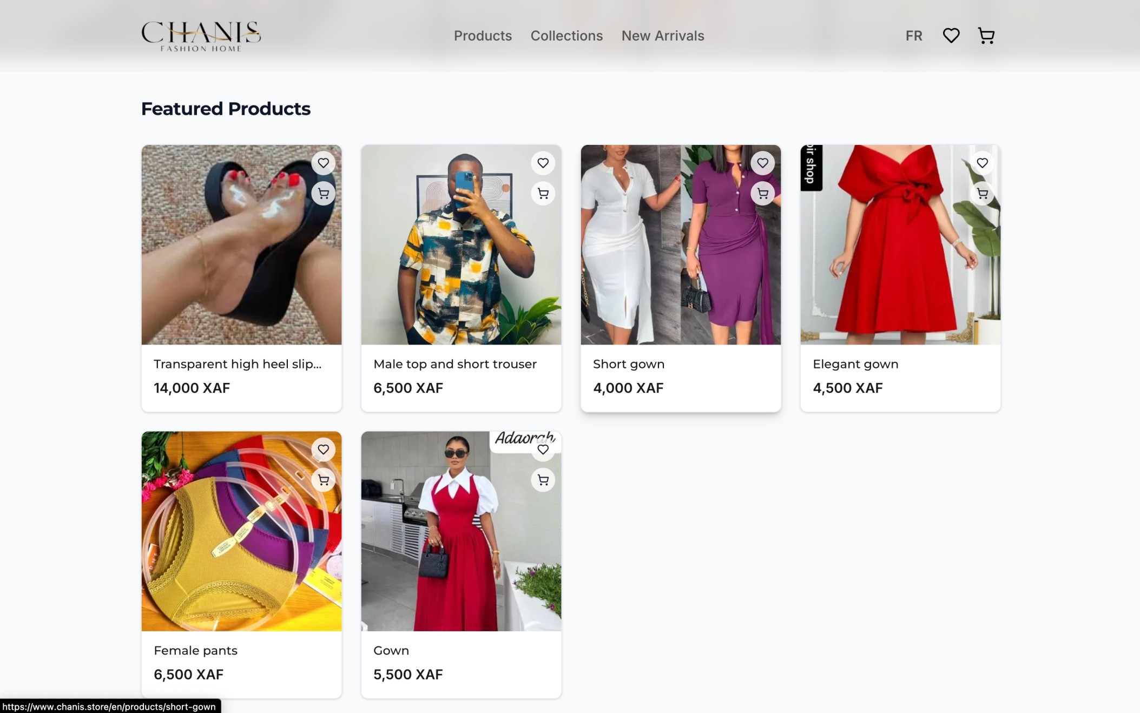This screenshot has height=713, width=1140.
Task: Add the Short gown to cart
Action: (762, 193)
